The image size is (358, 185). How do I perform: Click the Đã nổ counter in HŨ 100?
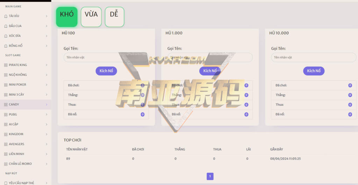[x=143, y=114]
